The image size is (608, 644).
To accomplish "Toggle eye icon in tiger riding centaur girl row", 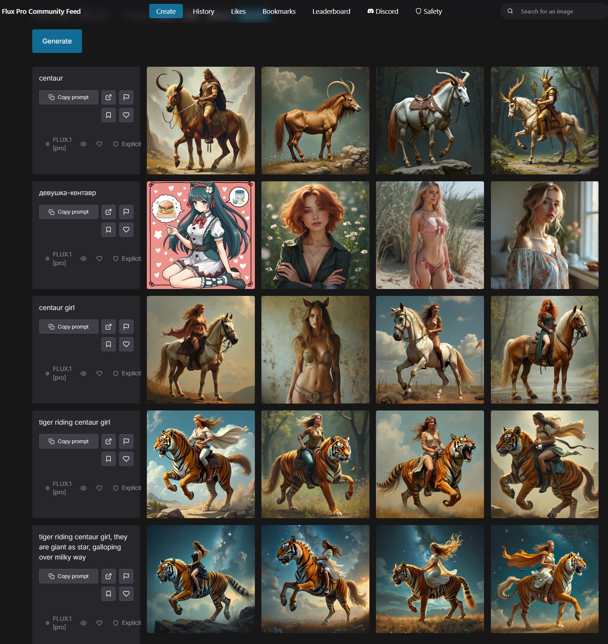I will pyautogui.click(x=83, y=488).
